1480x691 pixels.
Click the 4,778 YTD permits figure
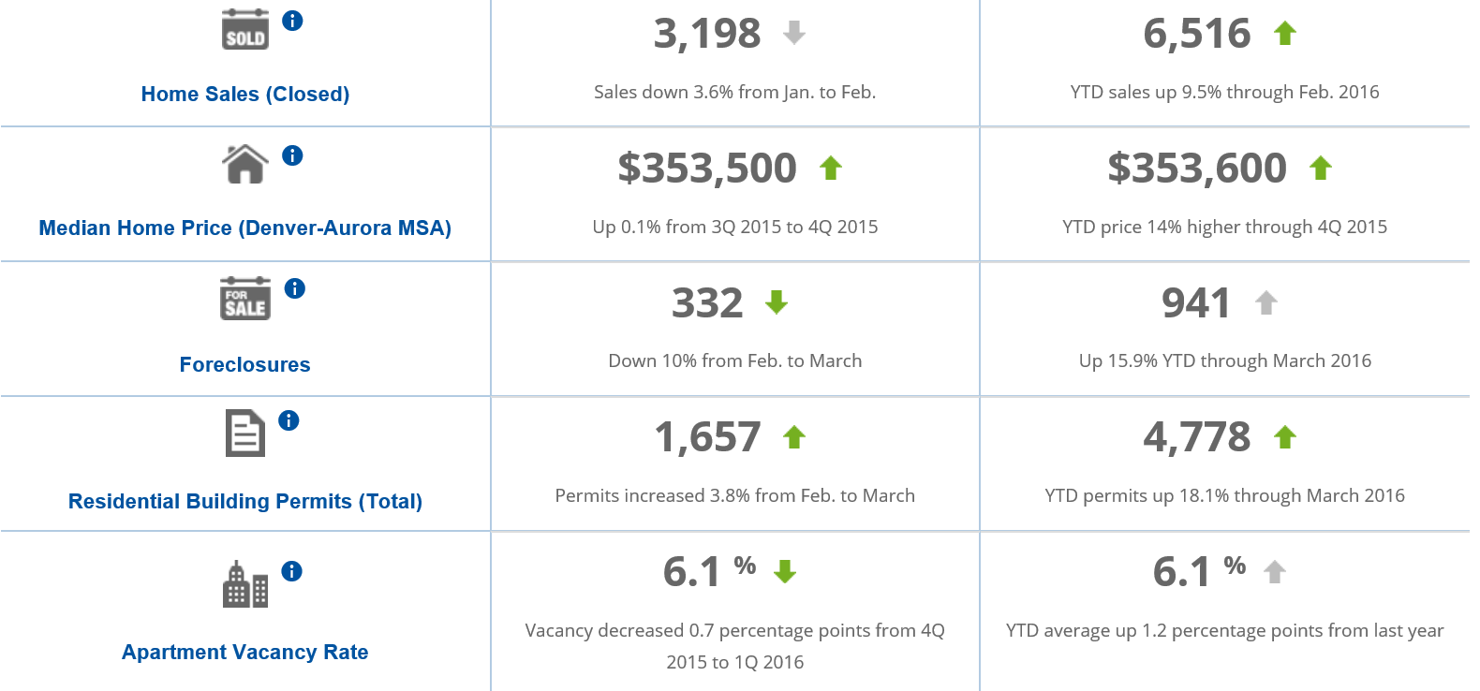pyautogui.click(x=1197, y=437)
